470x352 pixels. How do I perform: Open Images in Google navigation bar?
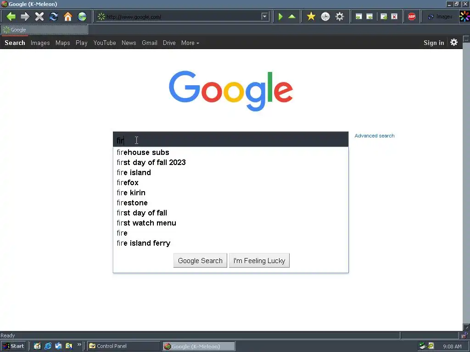(40, 43)
